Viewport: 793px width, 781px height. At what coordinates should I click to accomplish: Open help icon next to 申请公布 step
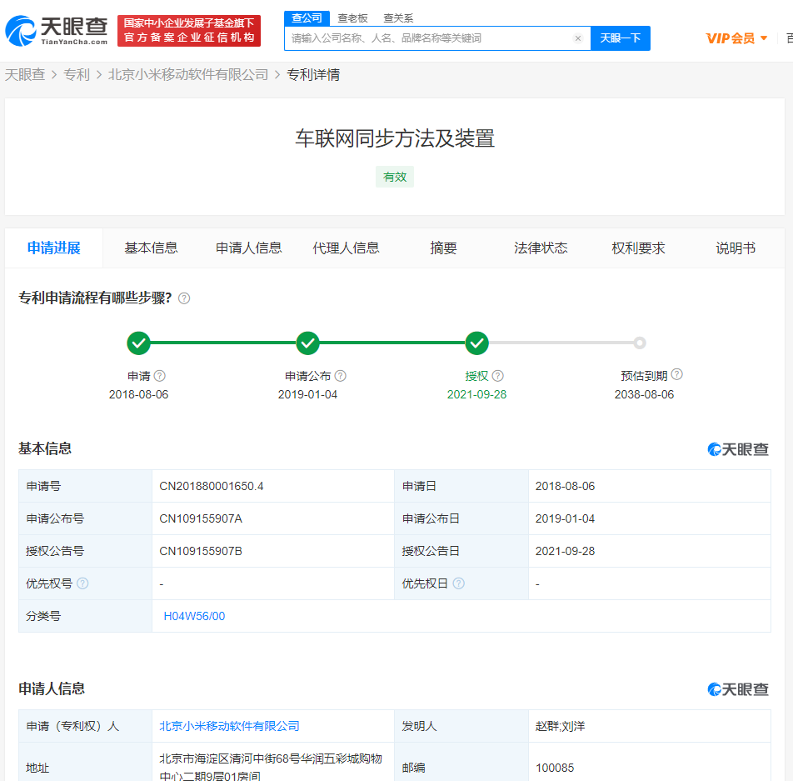coord(341,376)
